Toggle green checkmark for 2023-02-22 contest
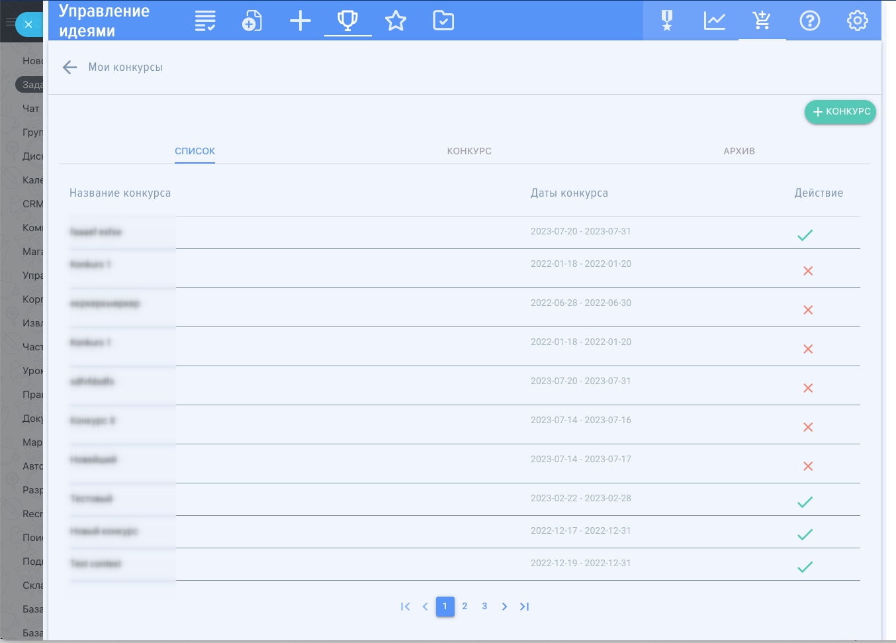 (805, 503)
